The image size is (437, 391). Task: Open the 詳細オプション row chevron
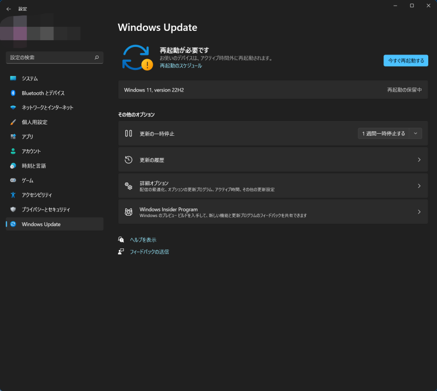tap(419, 186)
